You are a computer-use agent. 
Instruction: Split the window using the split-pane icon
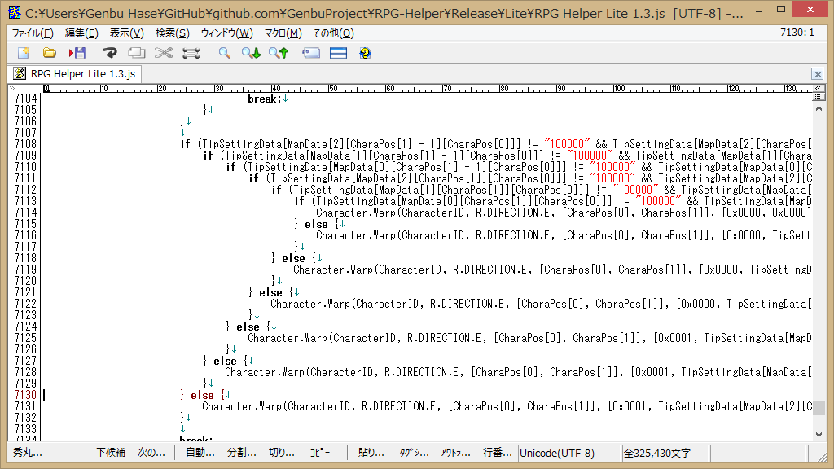point(338,53)
